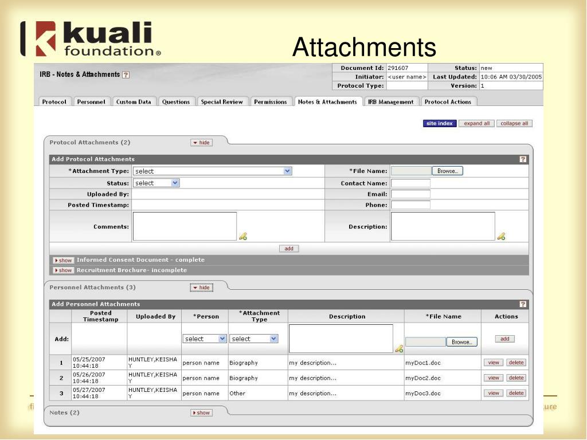587x440 pixels.
Task: Click the 05/26/2007 timestamp cell
Action: click(x=99, y=378)
